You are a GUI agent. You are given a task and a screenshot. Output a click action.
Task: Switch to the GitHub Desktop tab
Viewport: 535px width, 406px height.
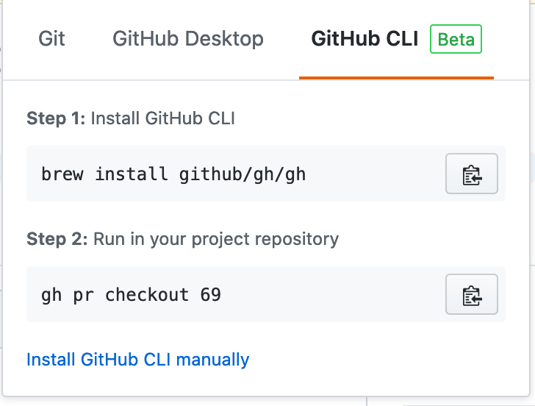188,38
